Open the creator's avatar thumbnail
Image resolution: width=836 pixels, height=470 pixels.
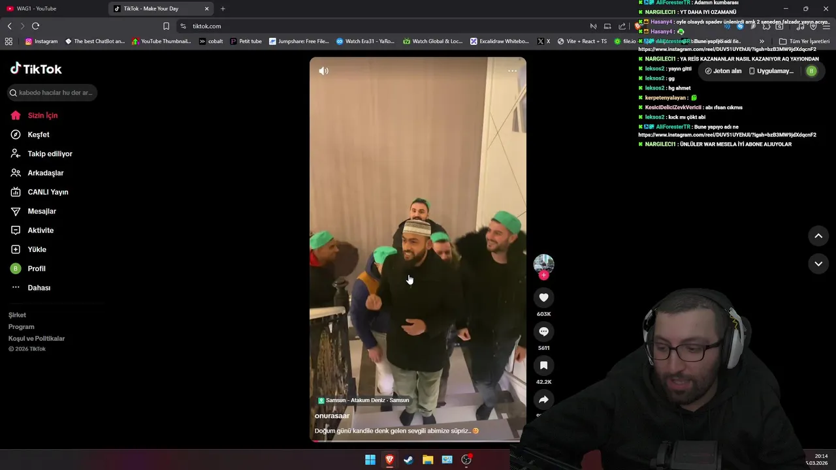[x=543, y=264]
